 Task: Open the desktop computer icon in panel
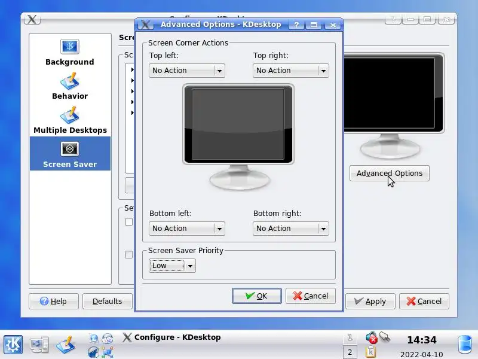[39, 345]
